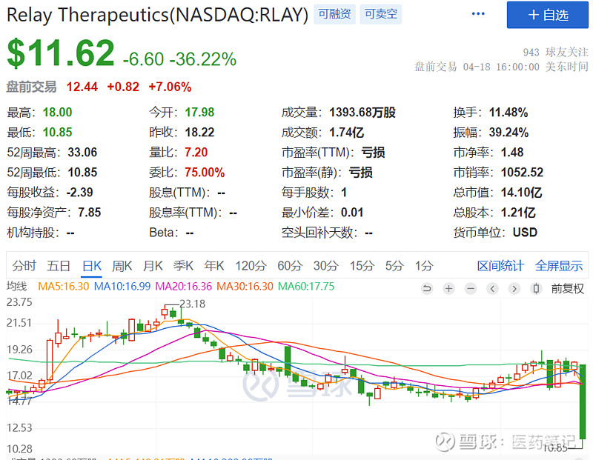Click the Relay Therapeutics title
Screen dimensions: 593x460
(157, 16)
